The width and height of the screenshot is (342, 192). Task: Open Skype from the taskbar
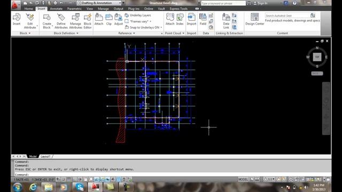click(80, 187)
